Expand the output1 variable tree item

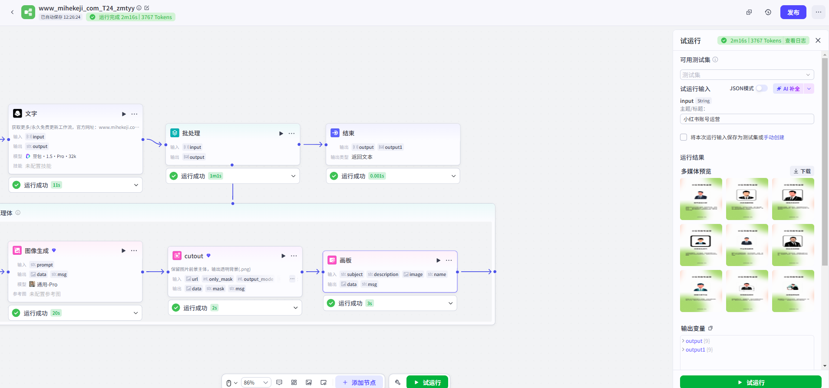pyautogui.click(x=684, y=350)
